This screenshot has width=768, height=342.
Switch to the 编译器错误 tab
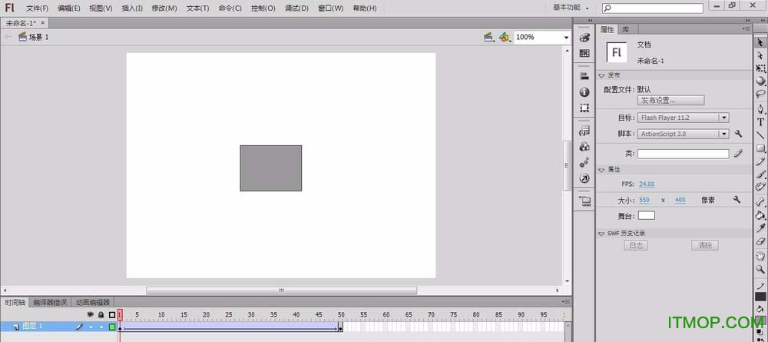coord(50,302)
